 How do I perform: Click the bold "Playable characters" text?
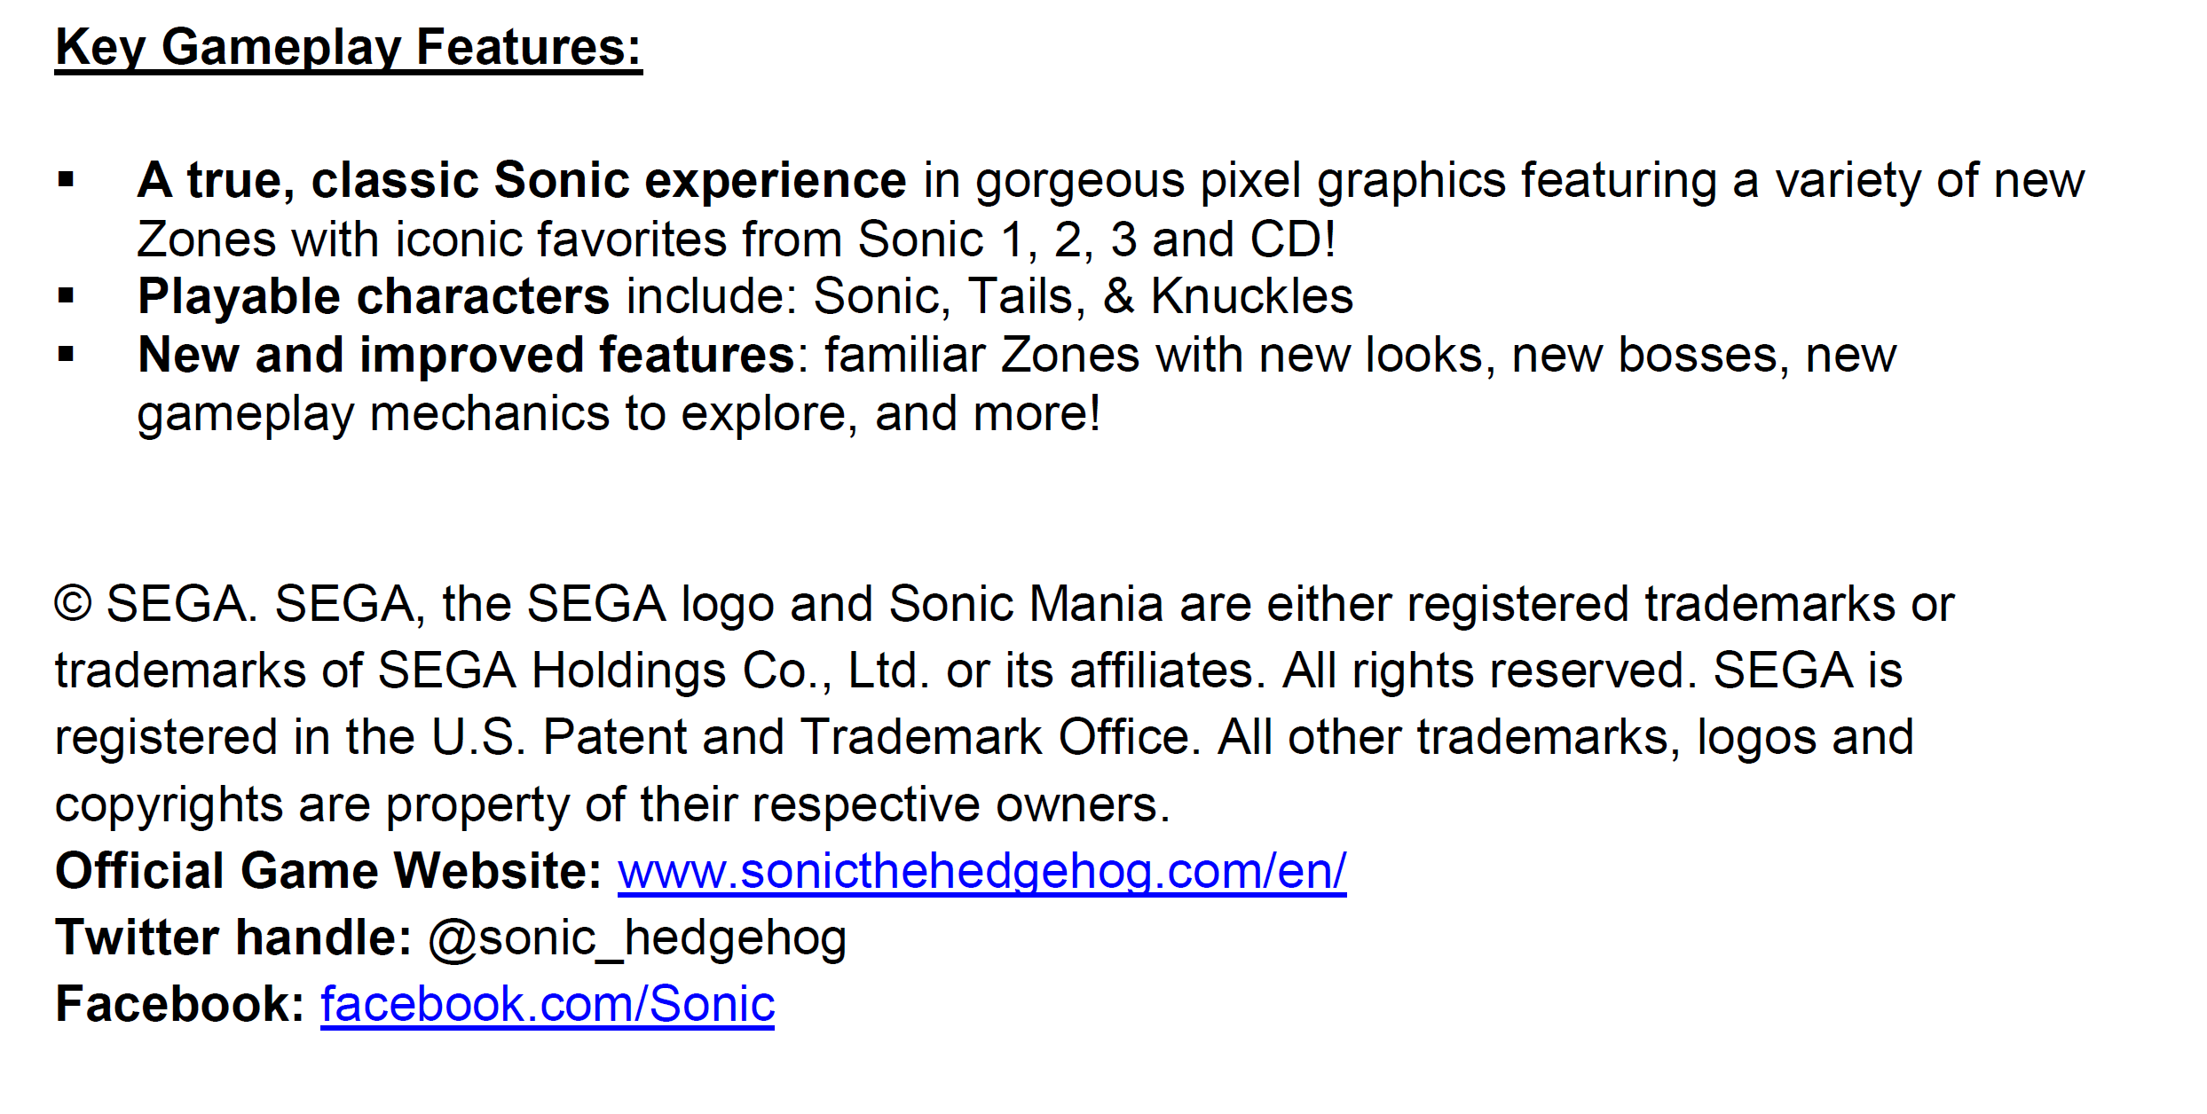(374, 296)
